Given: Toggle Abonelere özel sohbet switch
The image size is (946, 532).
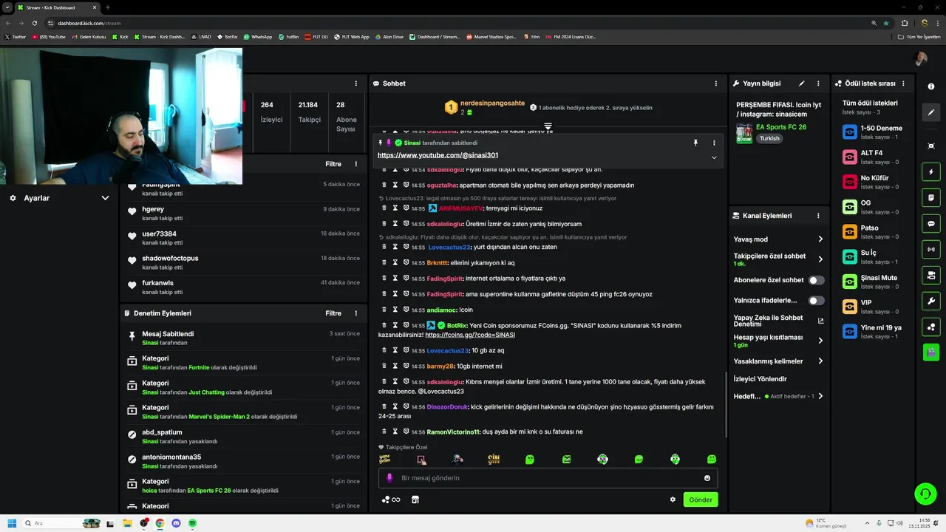Looking at the screenshot, I should 816,280.
